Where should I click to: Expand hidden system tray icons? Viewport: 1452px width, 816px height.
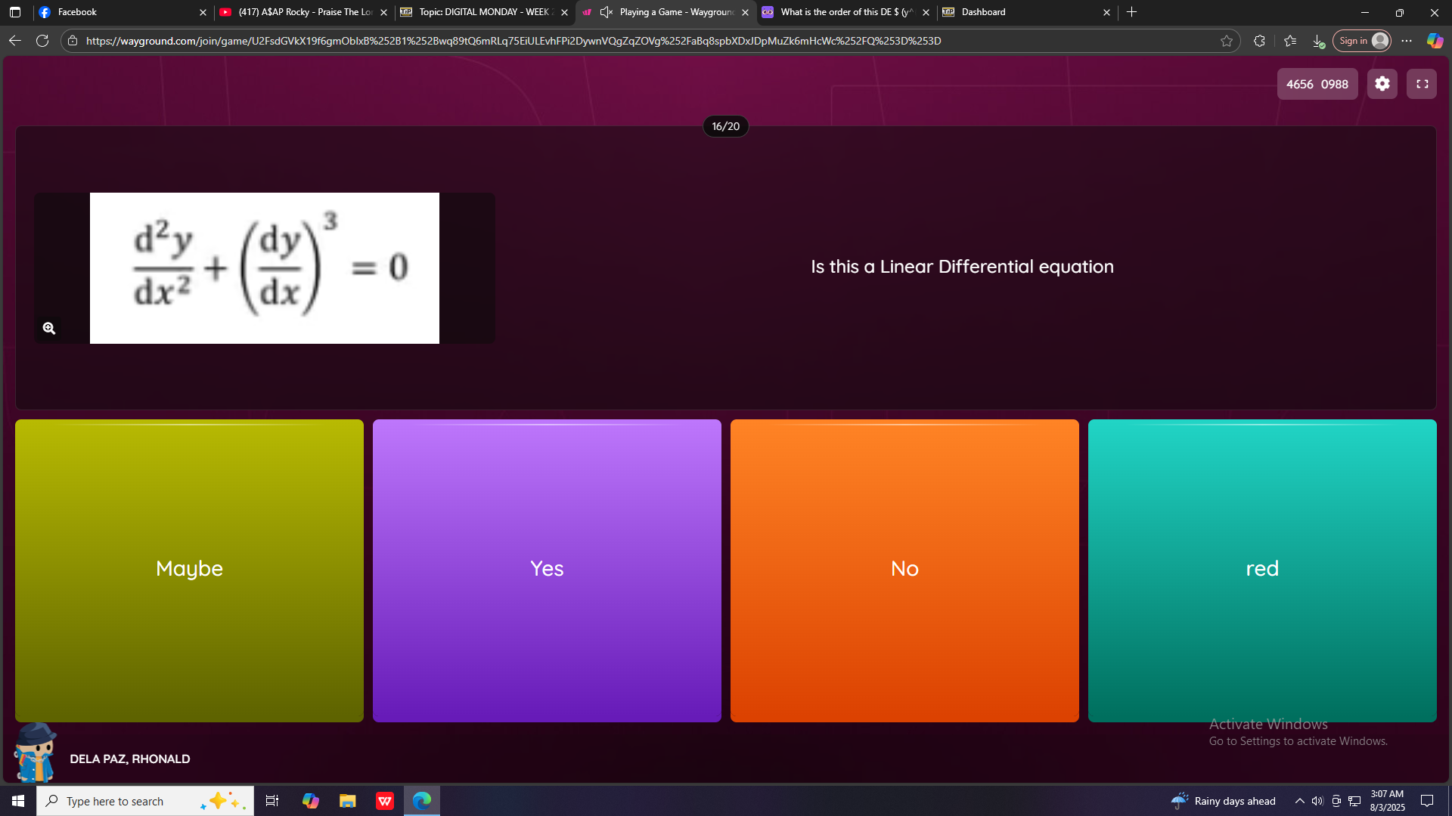1298,800
